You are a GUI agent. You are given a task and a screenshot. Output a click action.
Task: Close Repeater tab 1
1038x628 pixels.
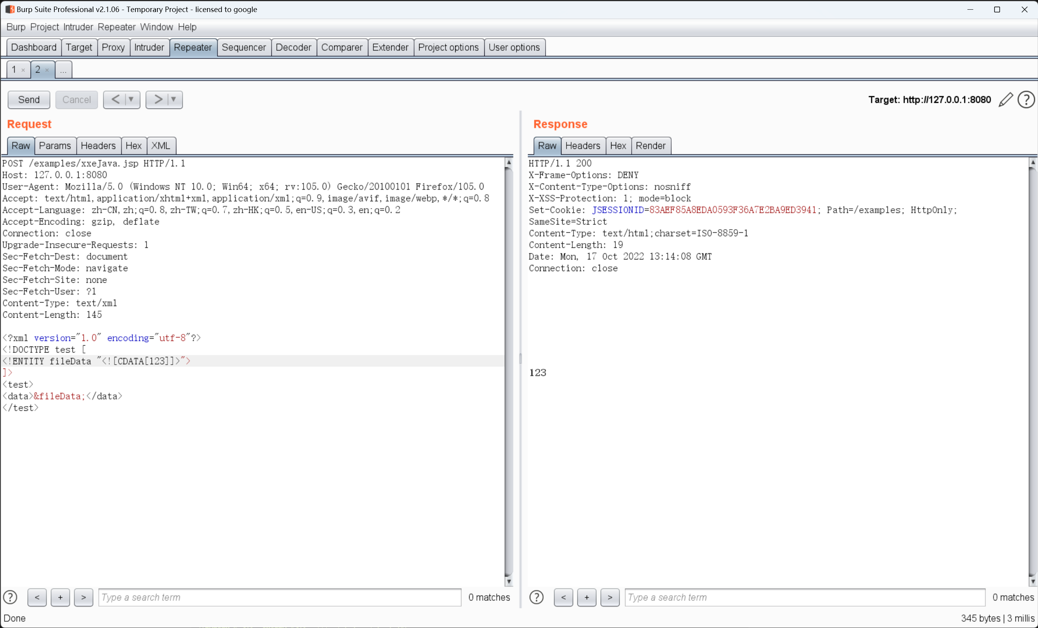(23, 70)
